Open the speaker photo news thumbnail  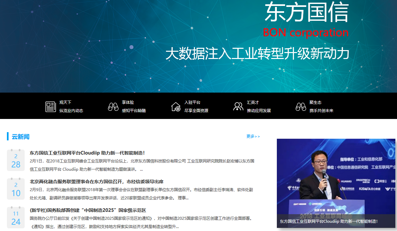point(336,183)
